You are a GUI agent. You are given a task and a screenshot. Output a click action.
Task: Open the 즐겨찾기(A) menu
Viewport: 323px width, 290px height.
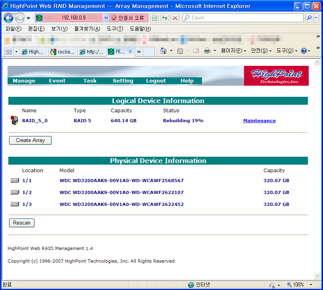coord(87,29)
